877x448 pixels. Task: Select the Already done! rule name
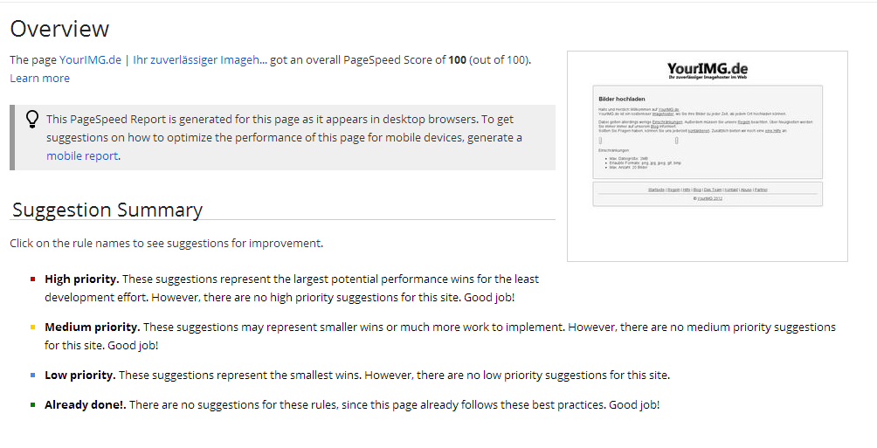86,405
